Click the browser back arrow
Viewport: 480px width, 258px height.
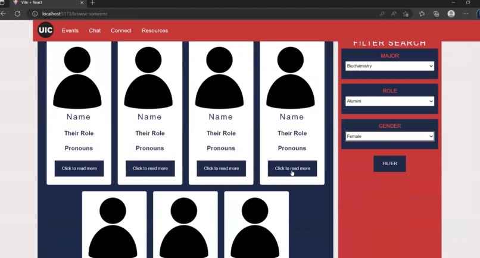[4, 14]
